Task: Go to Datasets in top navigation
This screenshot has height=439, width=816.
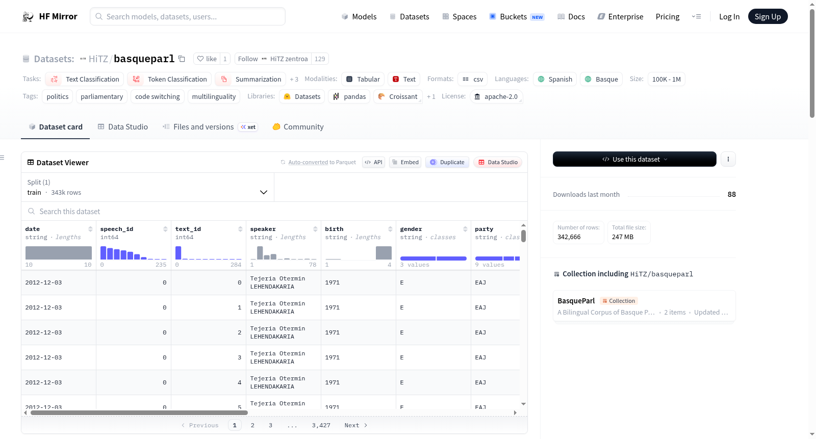Action: pos(409,17)
